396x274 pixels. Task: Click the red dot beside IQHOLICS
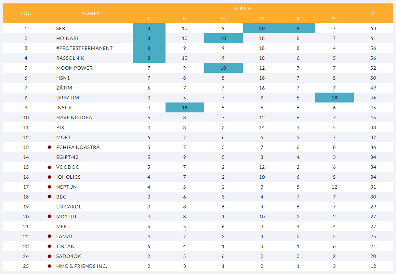pyautogui.click(x=50, y=177)
